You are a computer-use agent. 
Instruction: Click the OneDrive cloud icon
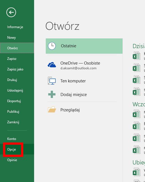coord(52,65)
